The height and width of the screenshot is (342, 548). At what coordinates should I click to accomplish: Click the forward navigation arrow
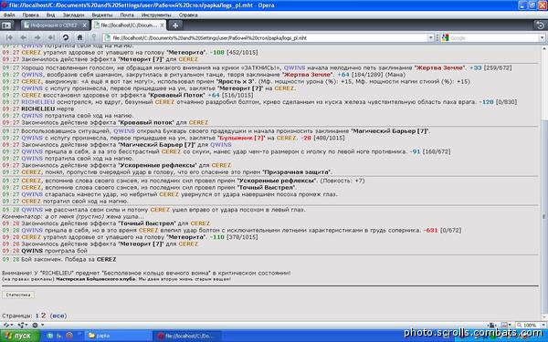(37, 37)
